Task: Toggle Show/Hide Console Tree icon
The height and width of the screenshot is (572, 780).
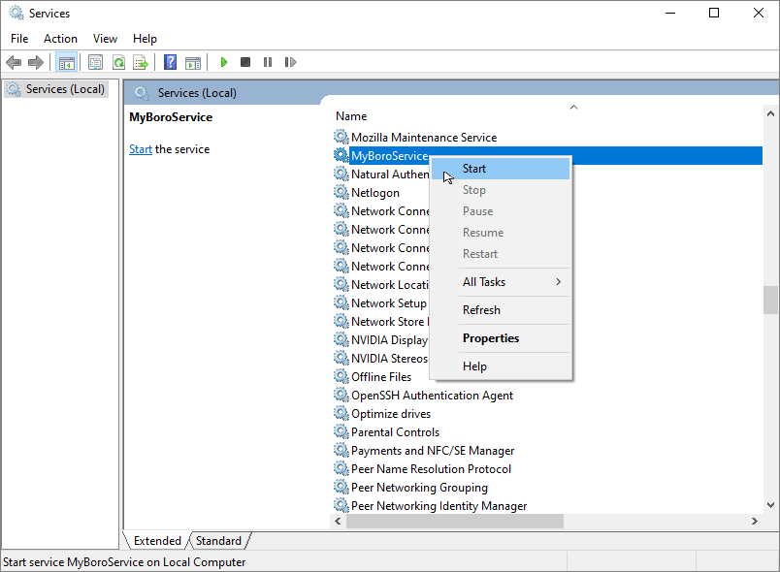Action: tap(66, 62)
